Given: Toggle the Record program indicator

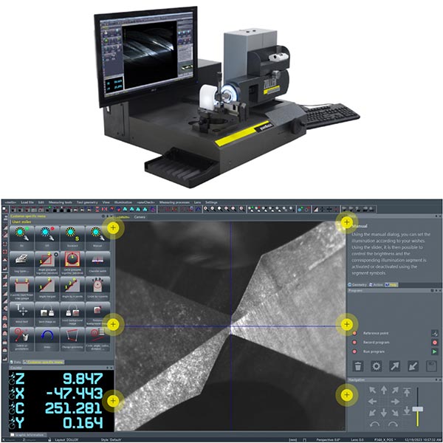Looking at the screenshot, I should click(354, 342).
